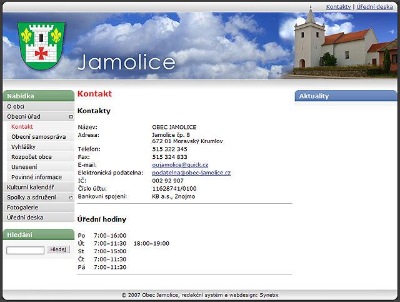Select the Kontakt submenu item
This screenshot has width=400, height=302.
tap(22, 126)
